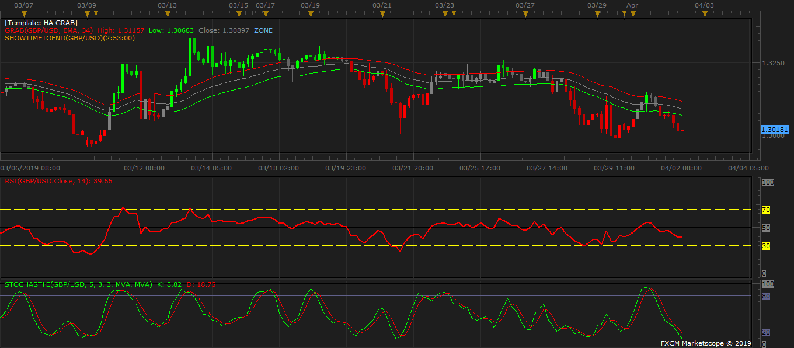Image resolution: width=794 pixels, height=348 pixels.
Task: Click the 80 level label on Stochastic axis
Action: 766,296
